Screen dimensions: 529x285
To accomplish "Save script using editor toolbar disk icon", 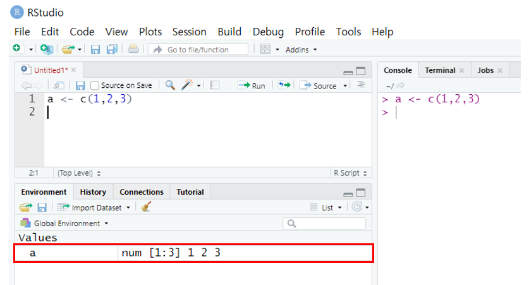I will click(x=80, y=86).
